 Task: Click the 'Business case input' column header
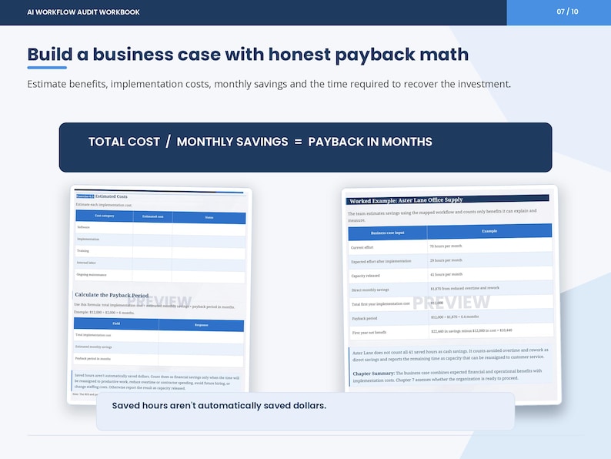(387, 233)
